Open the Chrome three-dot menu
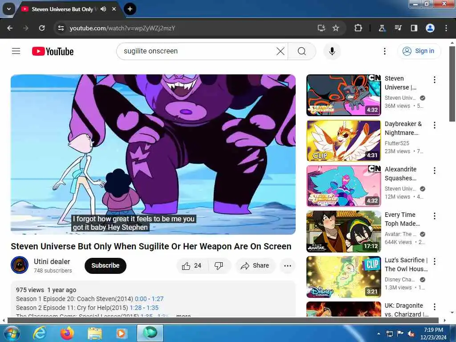This screenshot has width=456, height=342. [446, 28]
